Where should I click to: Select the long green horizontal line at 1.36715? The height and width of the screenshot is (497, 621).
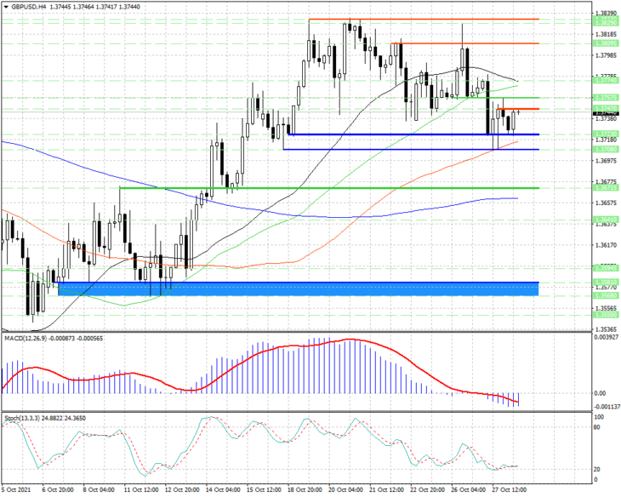[x=329, y=188]
